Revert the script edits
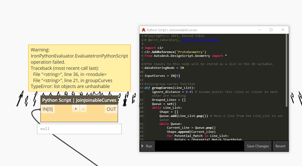 coord(280,146)
